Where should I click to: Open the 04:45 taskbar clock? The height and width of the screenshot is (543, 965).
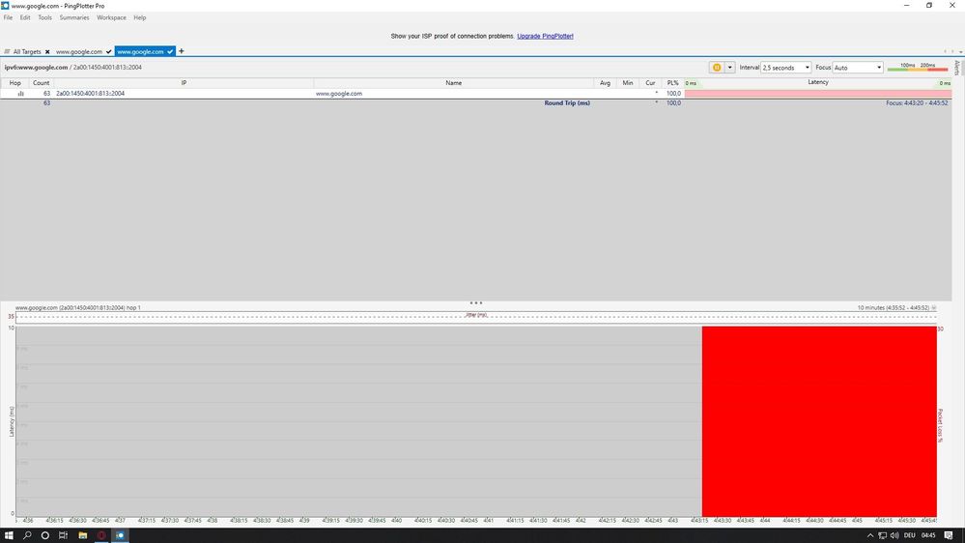928,535
